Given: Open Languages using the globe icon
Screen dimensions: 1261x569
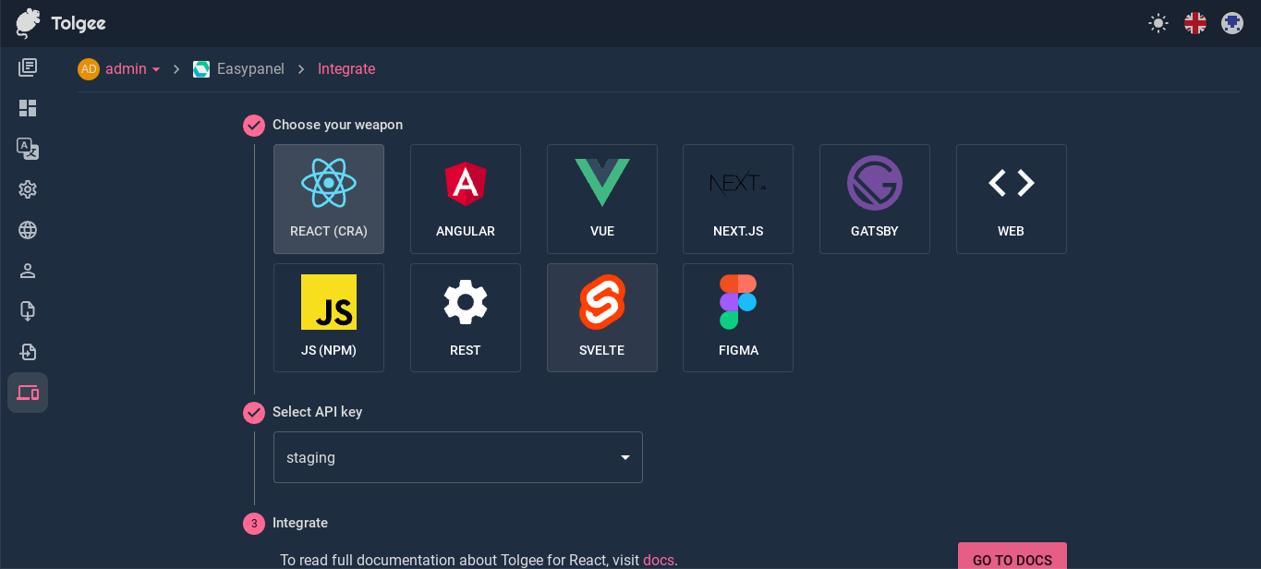Looking at the screenshot, I should 28,230.
